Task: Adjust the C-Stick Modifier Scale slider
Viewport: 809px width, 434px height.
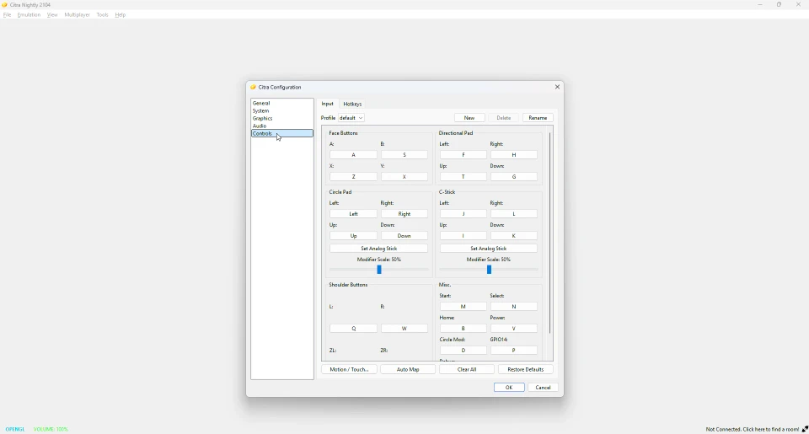Action: [x=489, y=270]
